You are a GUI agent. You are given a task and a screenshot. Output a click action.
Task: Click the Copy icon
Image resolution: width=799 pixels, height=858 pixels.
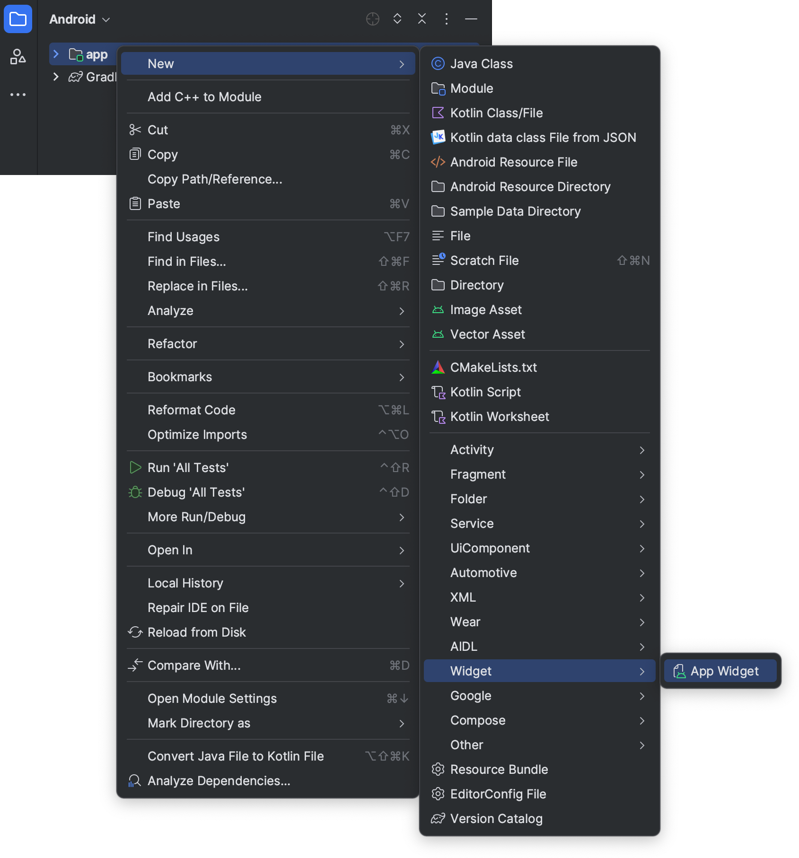click(x=135, y=154)
